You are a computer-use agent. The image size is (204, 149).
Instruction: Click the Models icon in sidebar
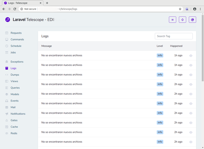7,94
